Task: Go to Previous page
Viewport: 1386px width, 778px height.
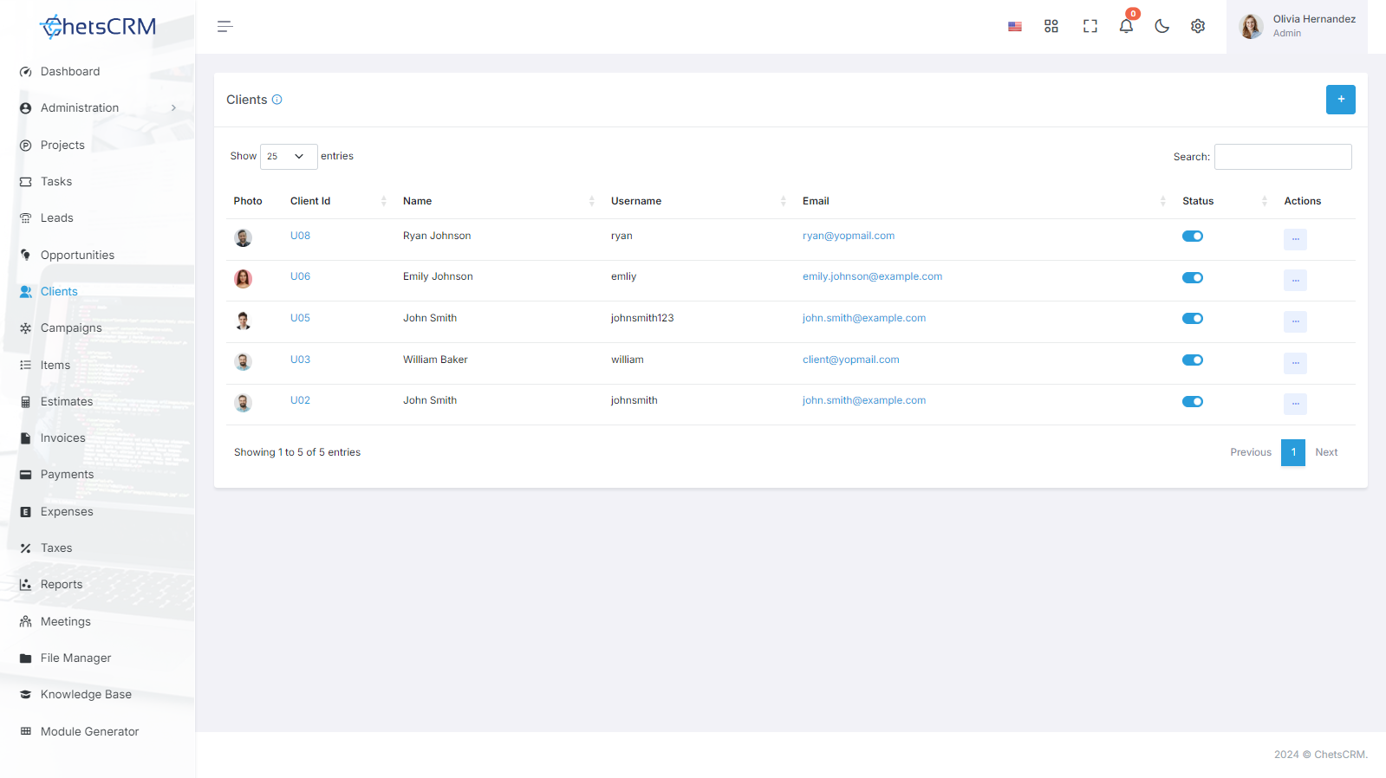Action: click(x=1251, y=452)
